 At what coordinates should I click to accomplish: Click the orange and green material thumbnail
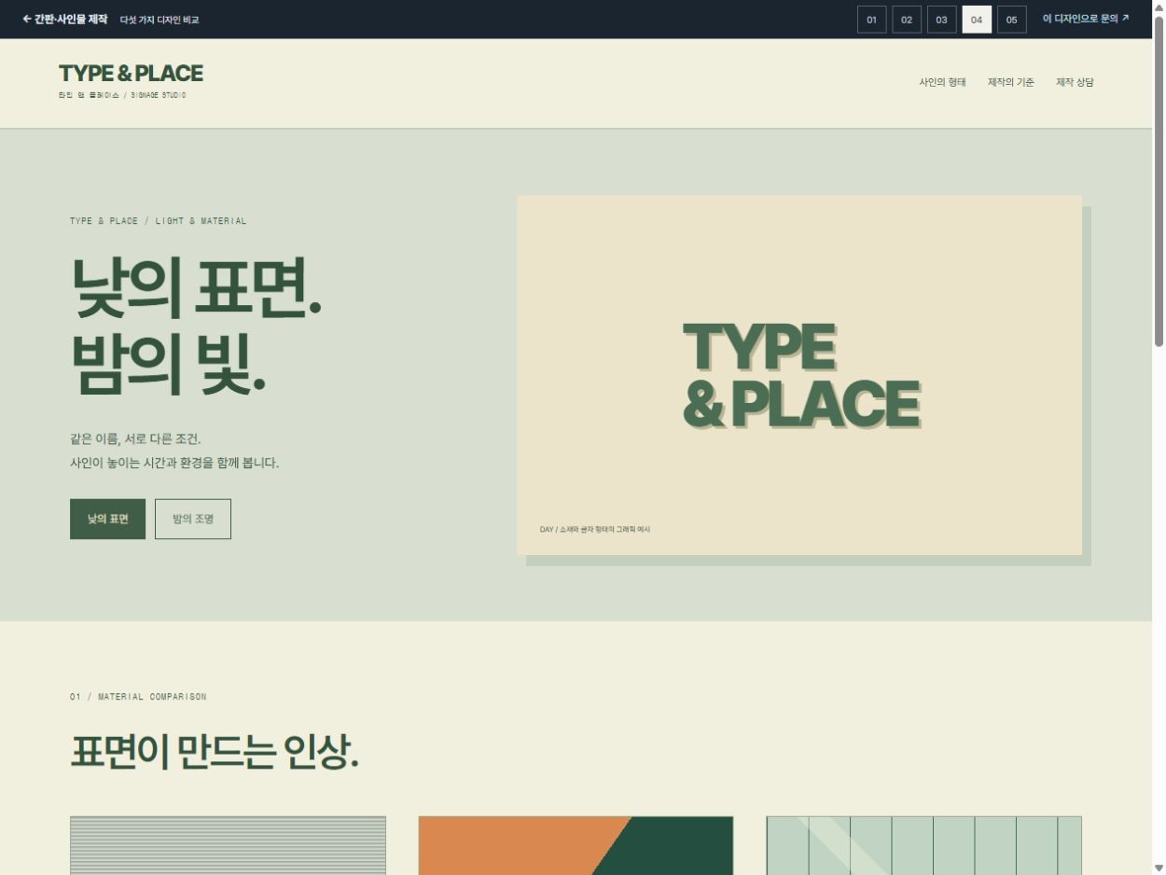(576, 845)
